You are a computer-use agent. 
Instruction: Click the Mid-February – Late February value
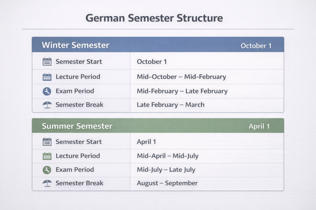click(182, 91)
